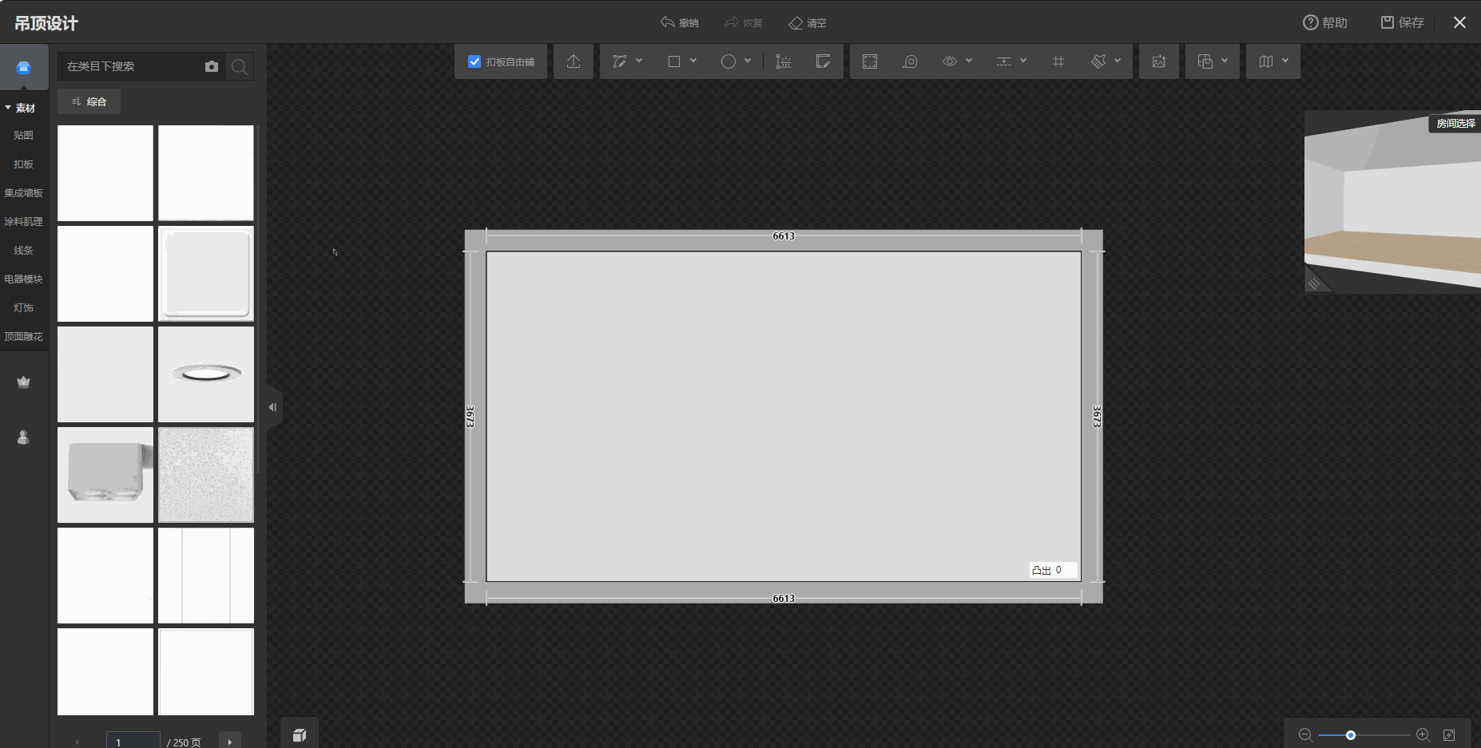Uncheck the 扣板自由铺 checkbox
This screenshot has height=748, width=1481.
pyautogui.click(x=474, y=61)
